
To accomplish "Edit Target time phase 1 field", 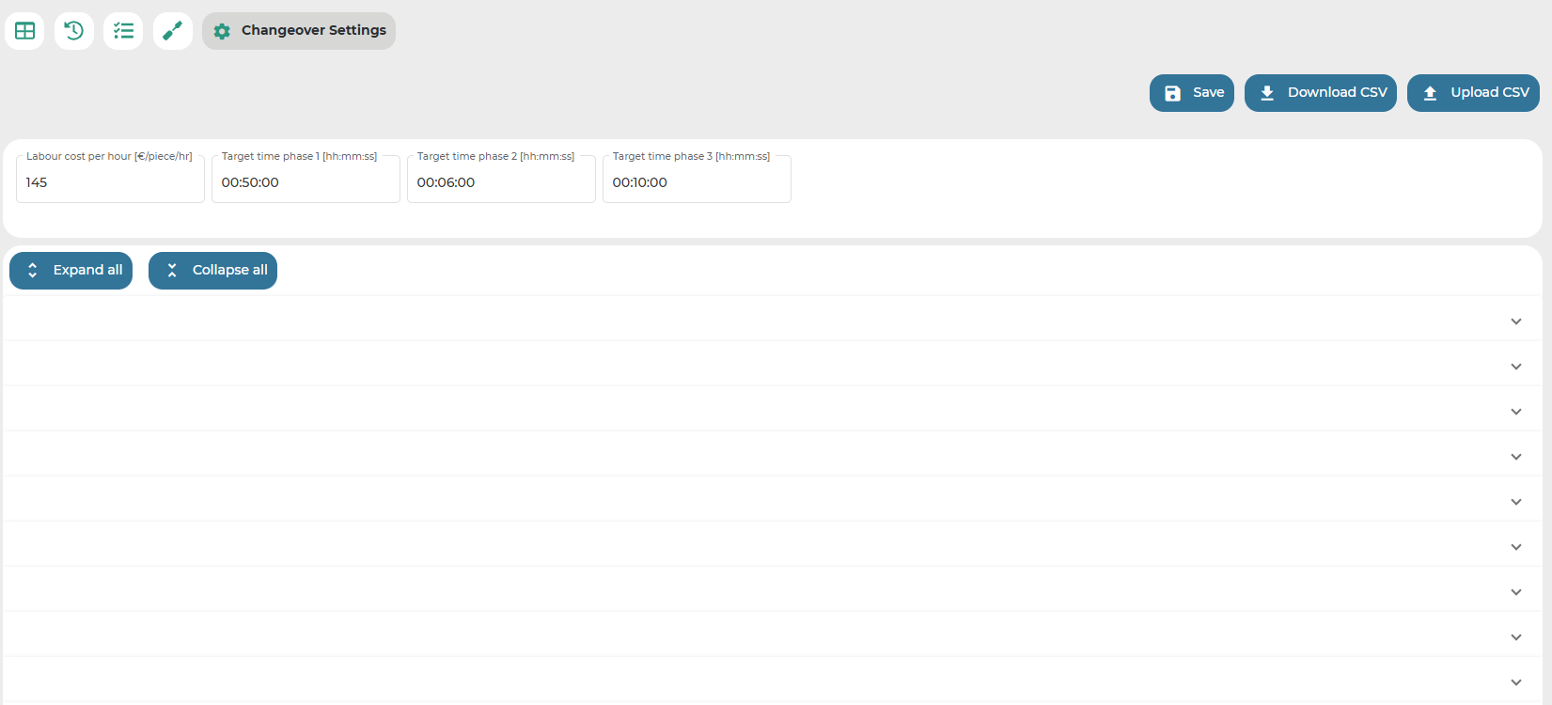I will (x=306, y=182).
